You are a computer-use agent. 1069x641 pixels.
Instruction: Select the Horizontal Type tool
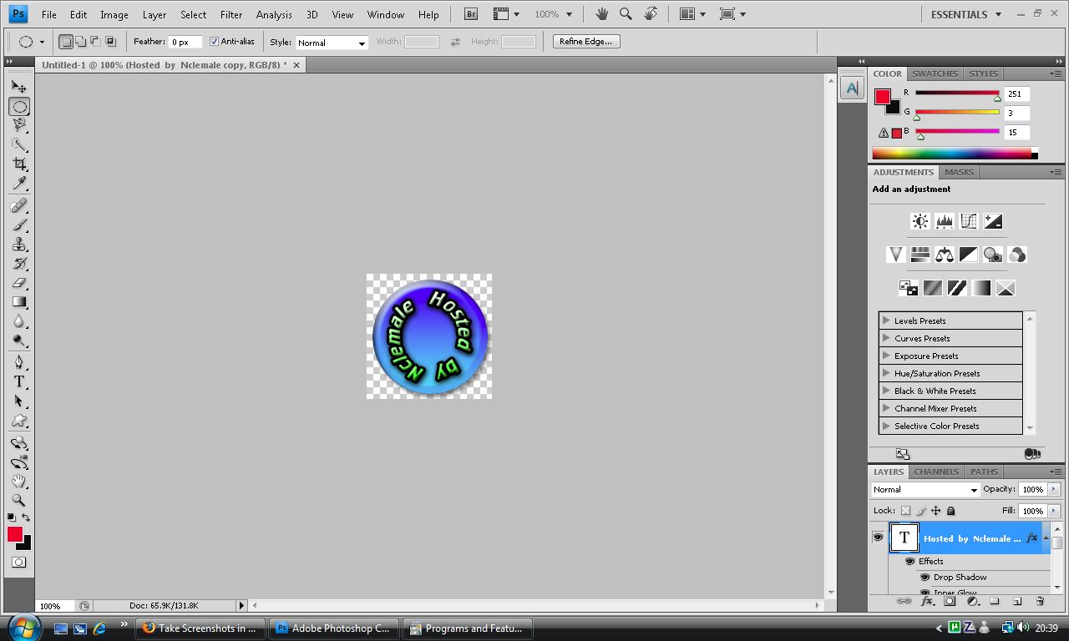coord(19,381)
